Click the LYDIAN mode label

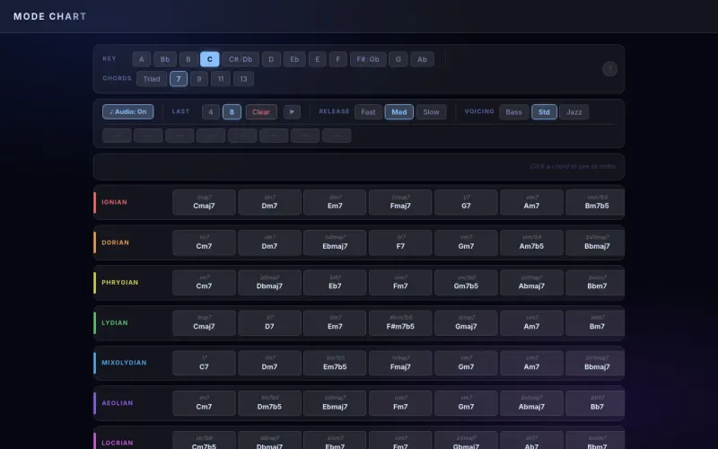tap(115, 322)
